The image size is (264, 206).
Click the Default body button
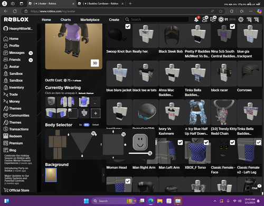click(x=96, y=125)
